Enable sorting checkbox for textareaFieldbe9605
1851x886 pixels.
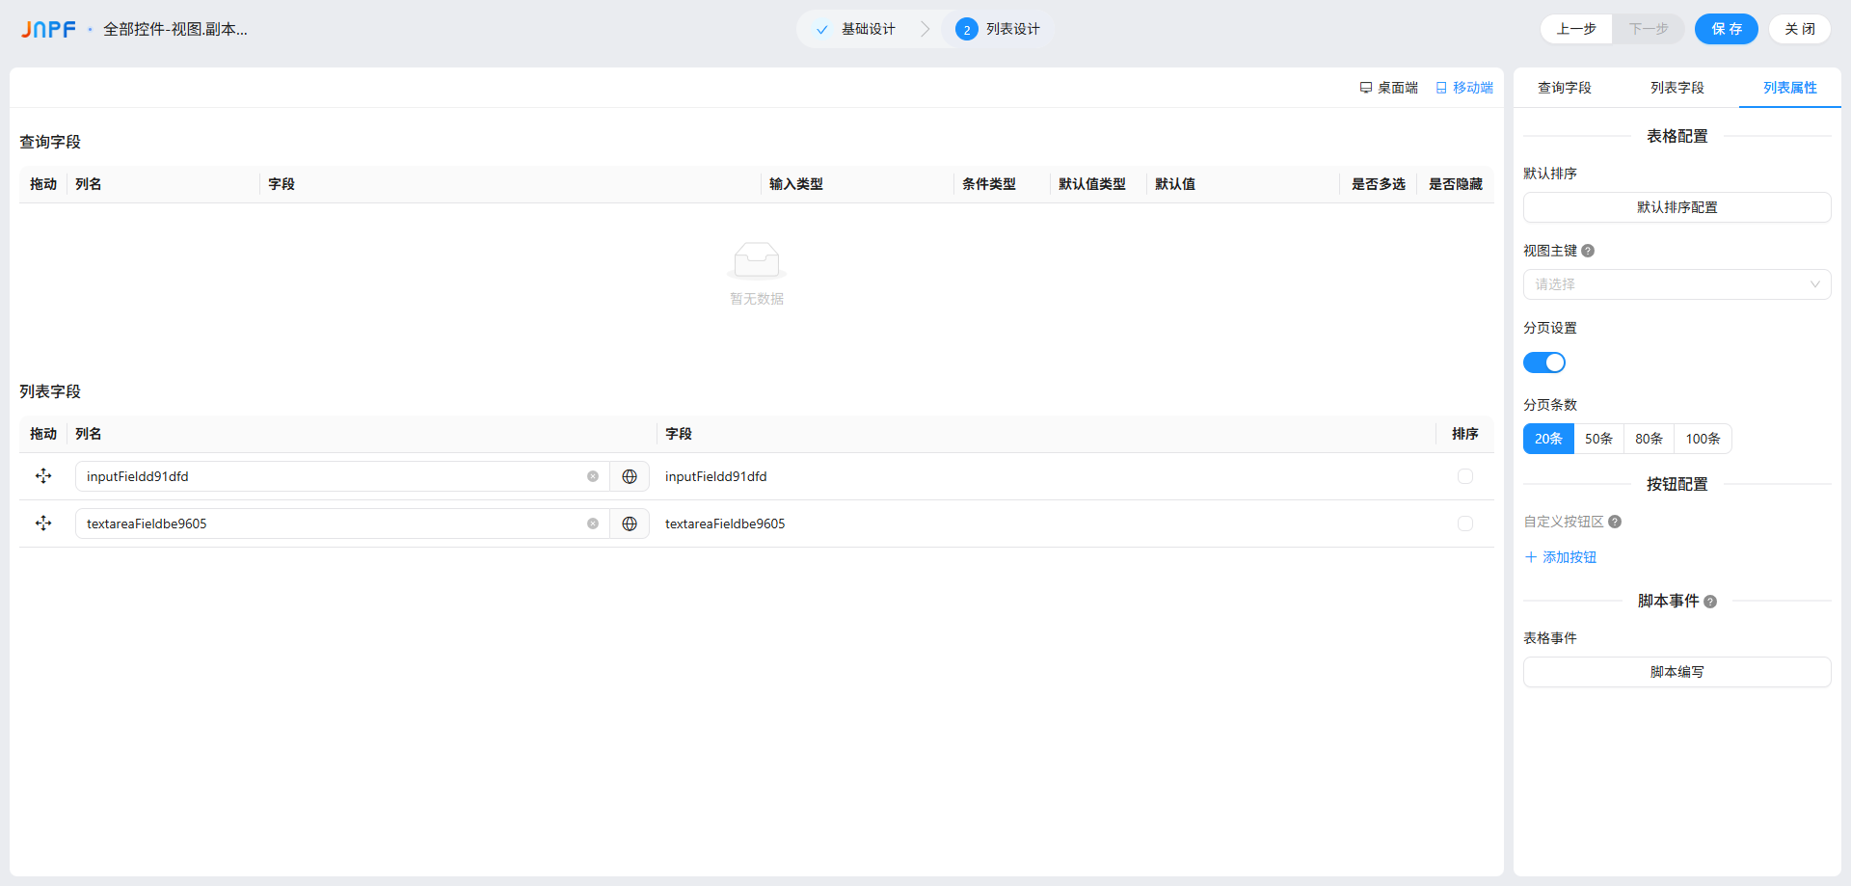1464,524
